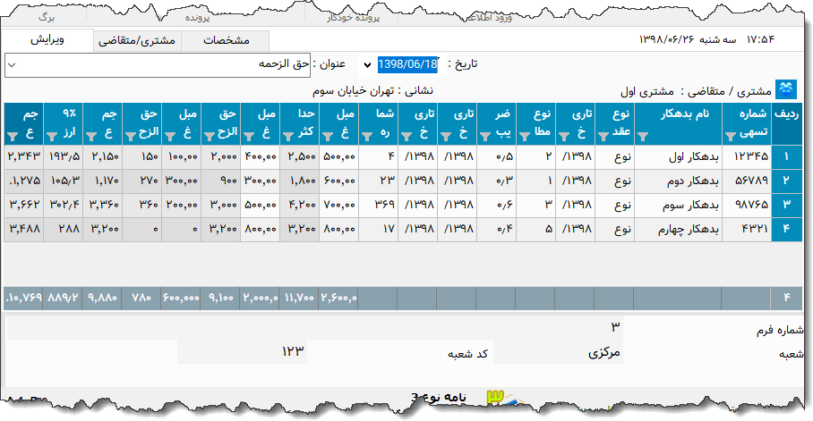Open filter for ضریب column
The image size is (813, 421).
tap(485, 137)
